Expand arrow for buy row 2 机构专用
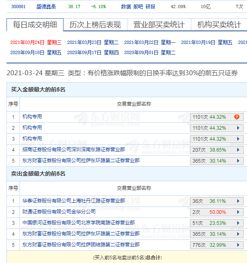This screenshot has width=247, height=263. tap(238, 128)
